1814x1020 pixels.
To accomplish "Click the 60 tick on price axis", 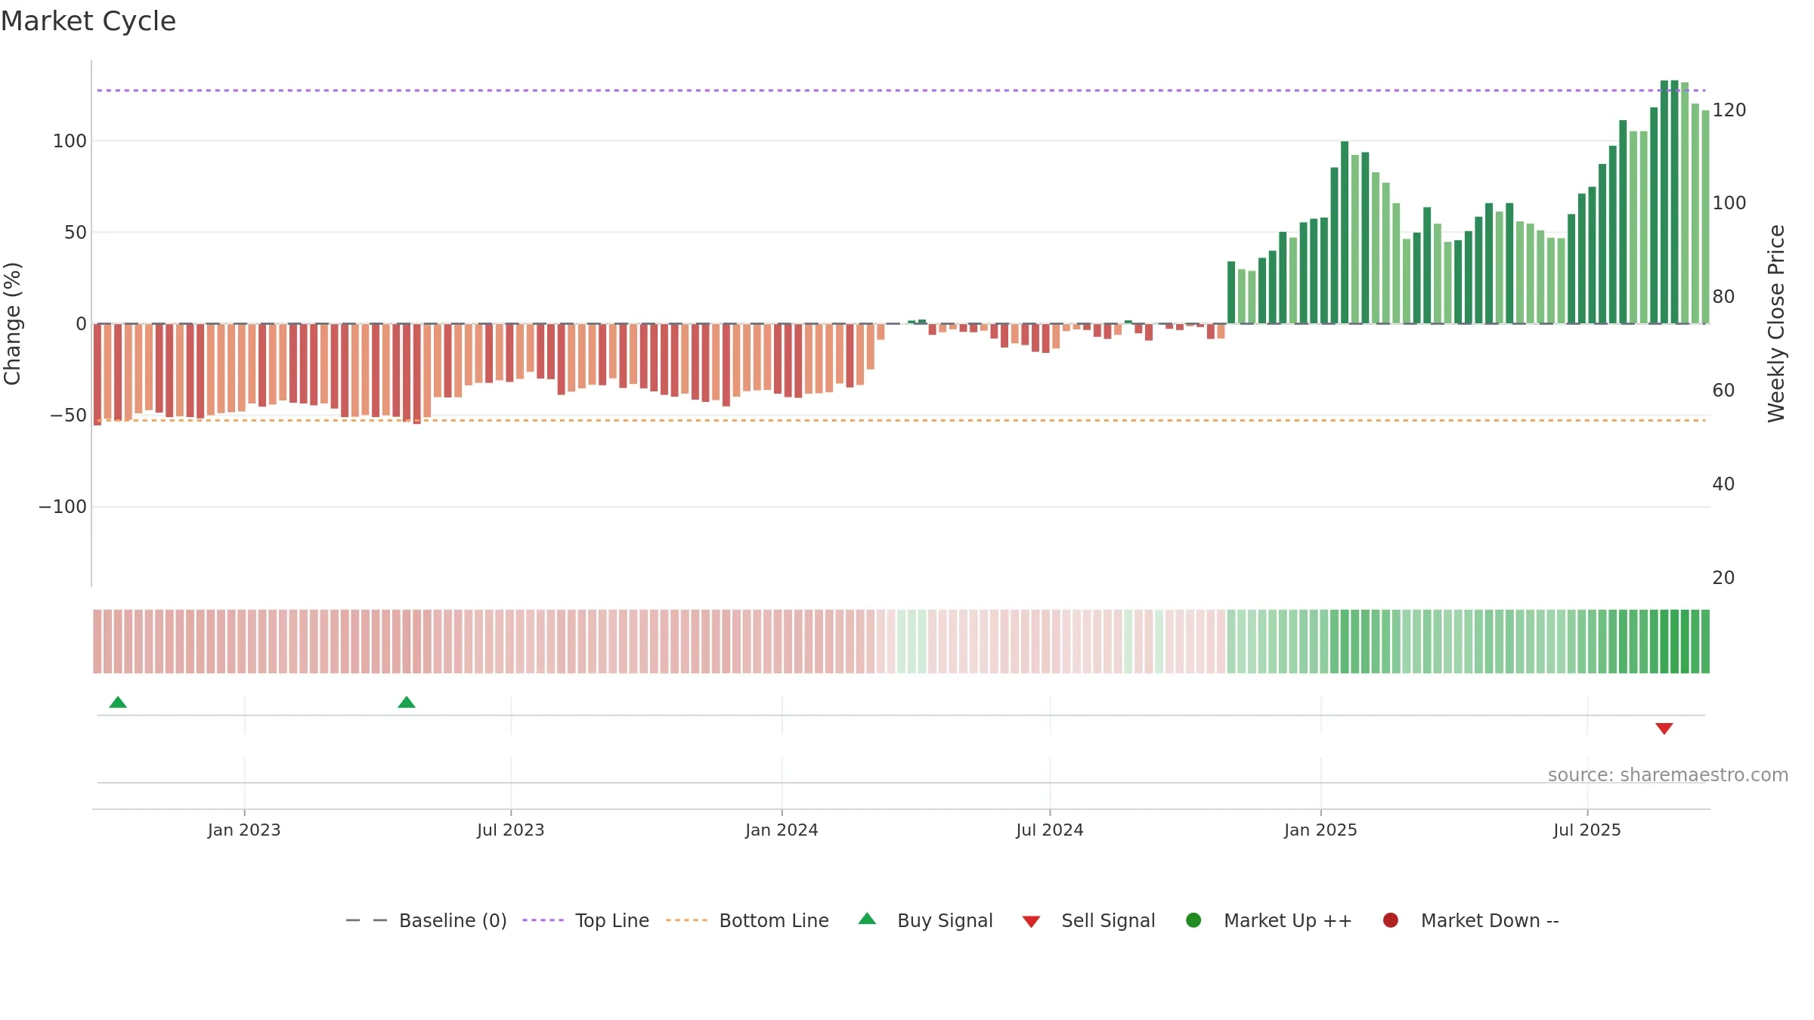I will [x=1723, y=391].
